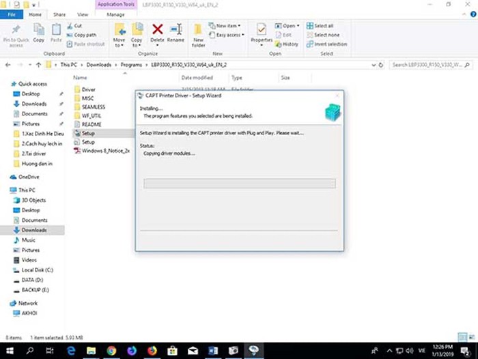Screen dimensions: 478x359
Task: Click Select all in Select group
Action: pyautogui.click(x=320, y=26)
